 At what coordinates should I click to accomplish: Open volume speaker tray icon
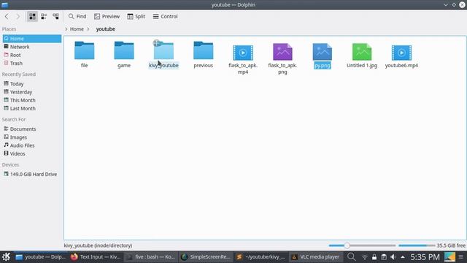393,257
